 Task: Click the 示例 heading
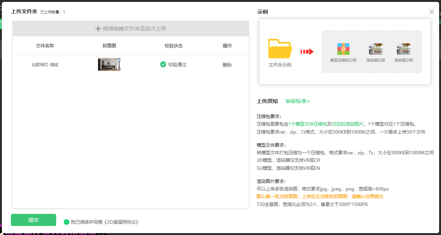point(262,12)
